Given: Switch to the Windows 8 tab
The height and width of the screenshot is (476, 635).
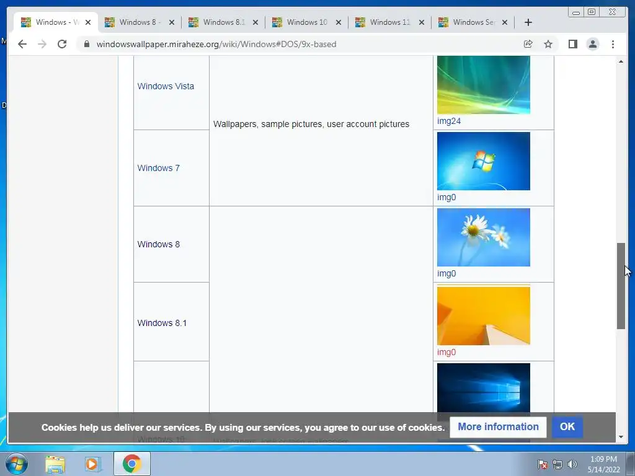Looking at the screenshot, I should [x=139, y=22].
